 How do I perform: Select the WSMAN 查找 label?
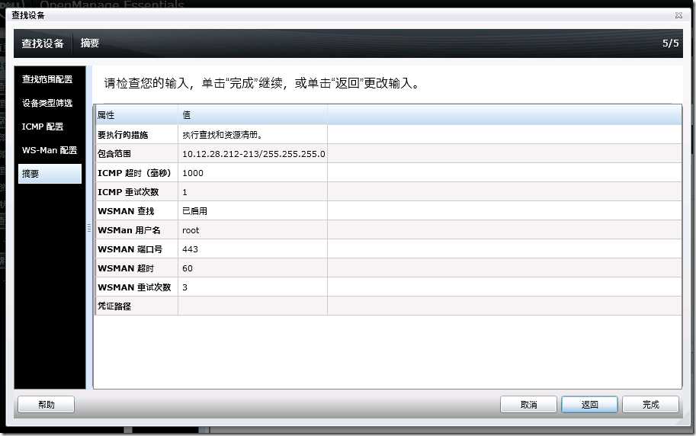click(x=126, y=211)
